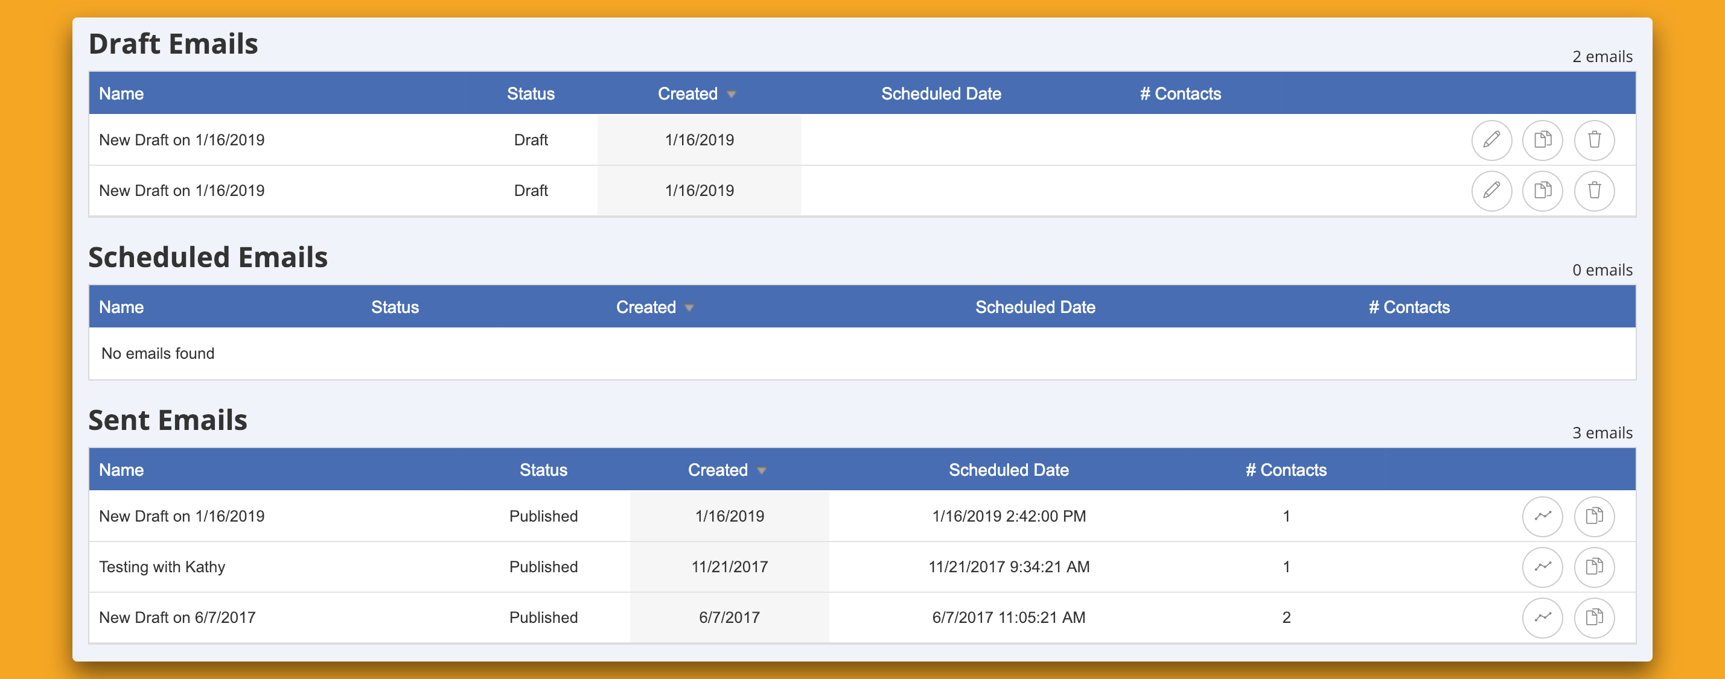The image size is (1725, 679).
Task: Click # Contacts header in Scheduled Emails
Action: click(x=1408, y=307)
